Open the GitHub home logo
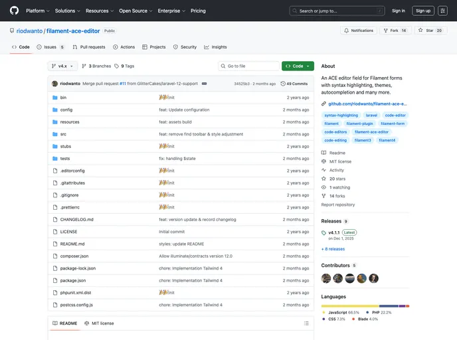457x340 pixels. pos(14,11)
